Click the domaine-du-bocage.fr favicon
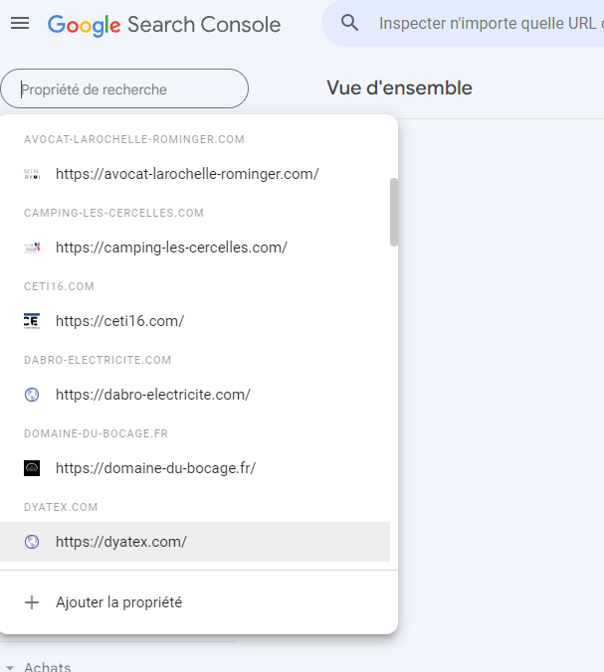Image resolution: width=604 pixels, height=672 pixels. [32, 468]
